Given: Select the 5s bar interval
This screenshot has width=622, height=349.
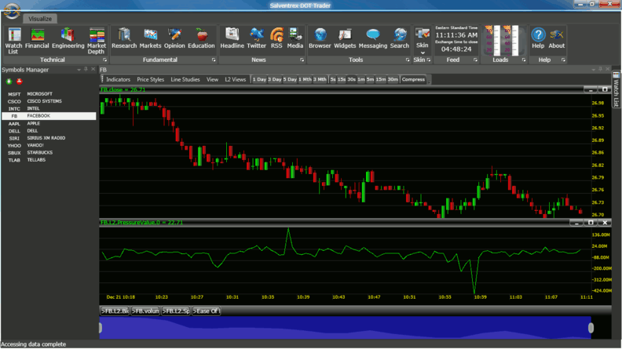Looking at the screenshot, I should pos(333,80).
